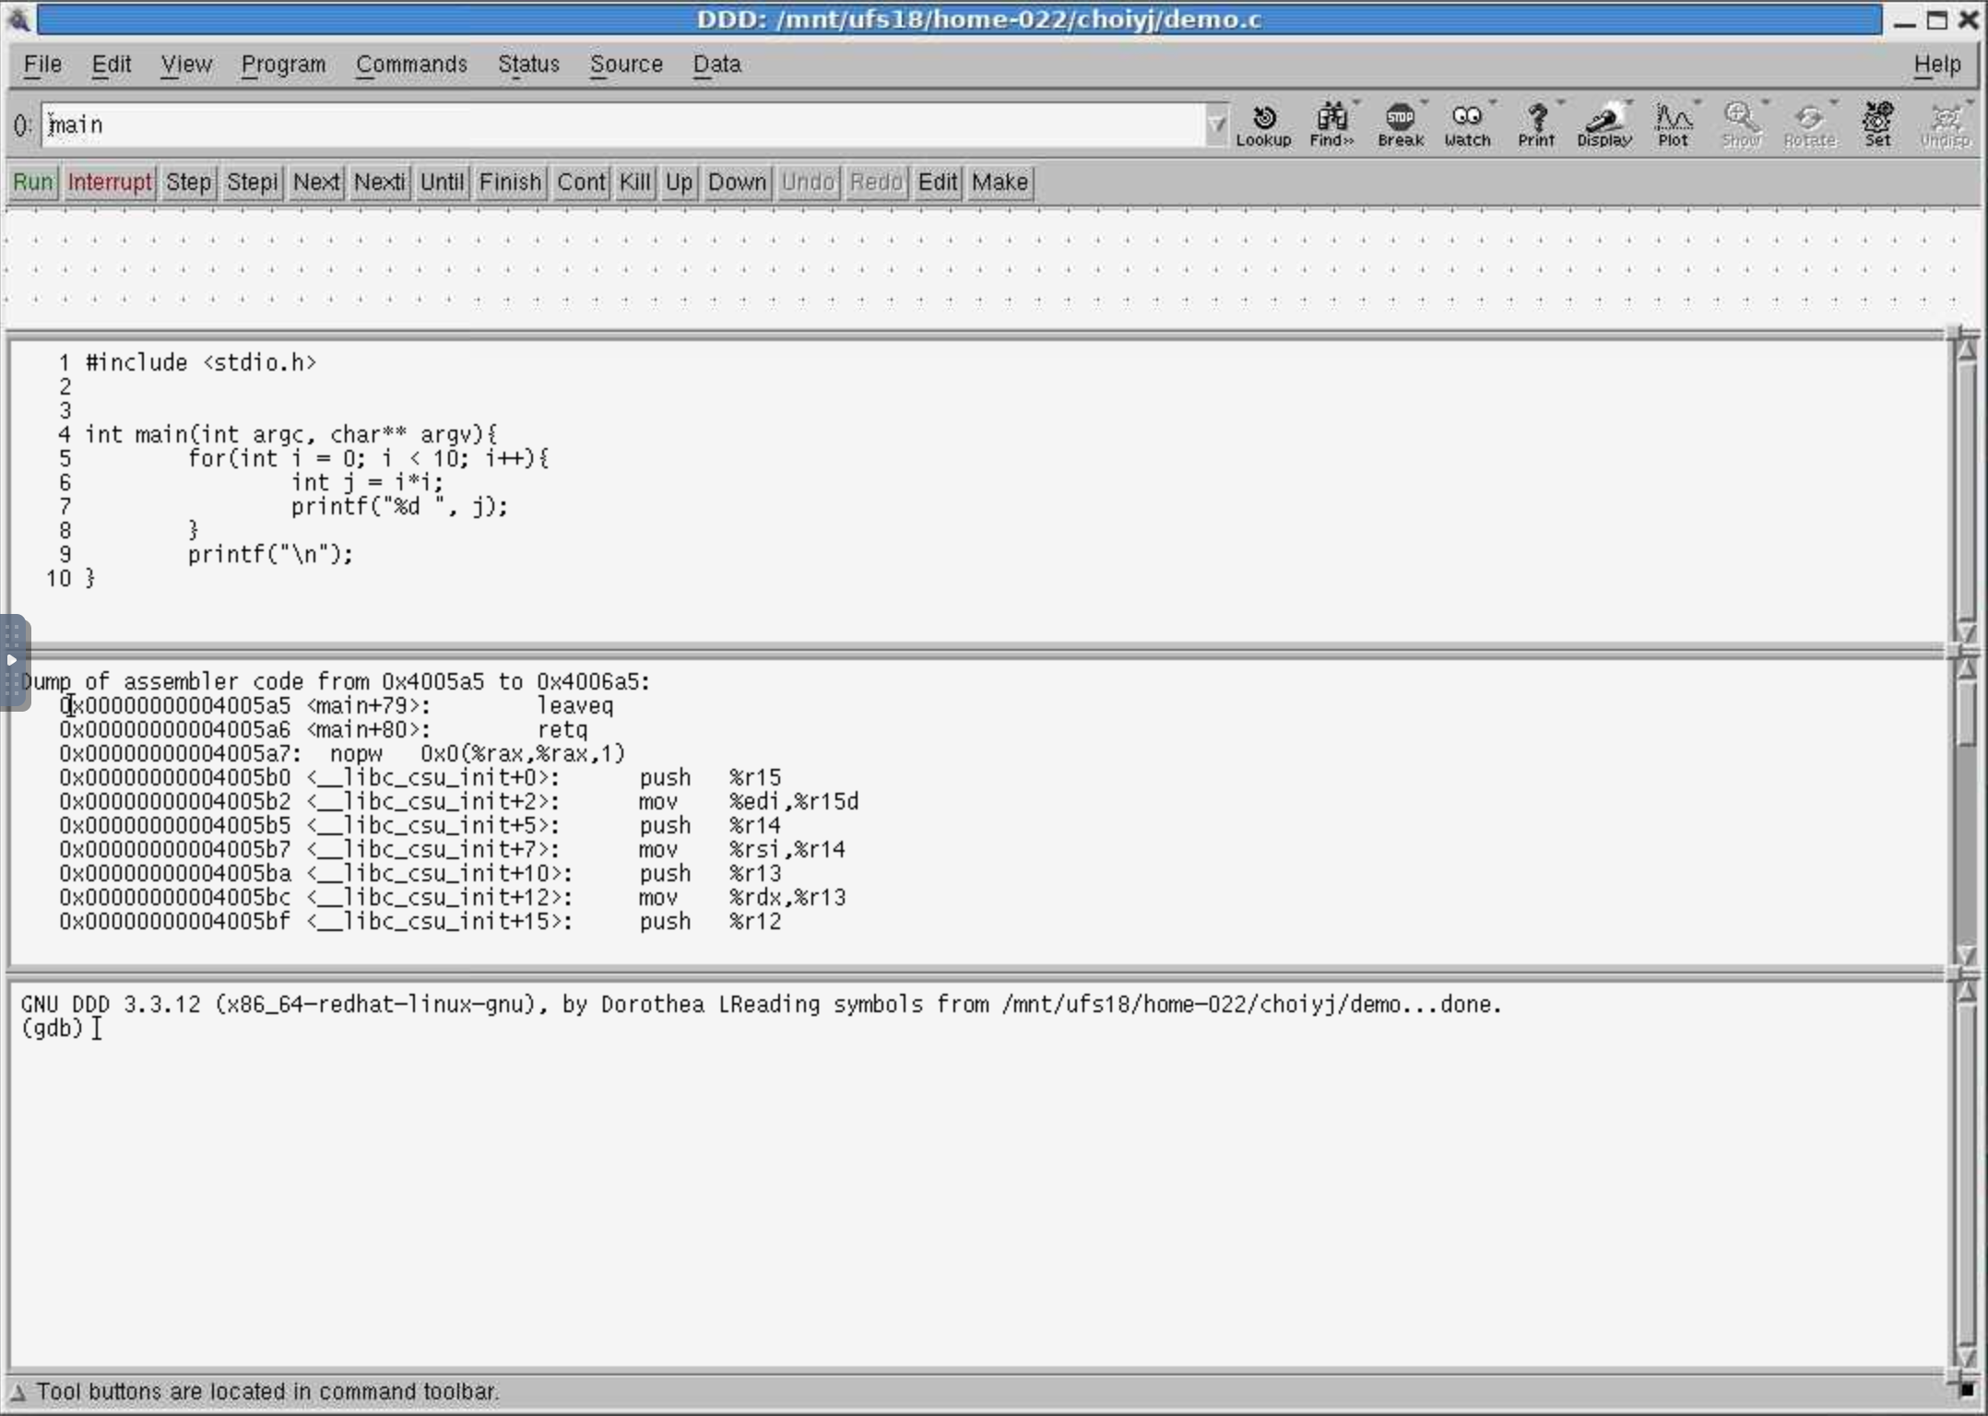1988x1416 pixels.
Task: Click the Rotate icon in toolbar
Action: click(1805, 125)
